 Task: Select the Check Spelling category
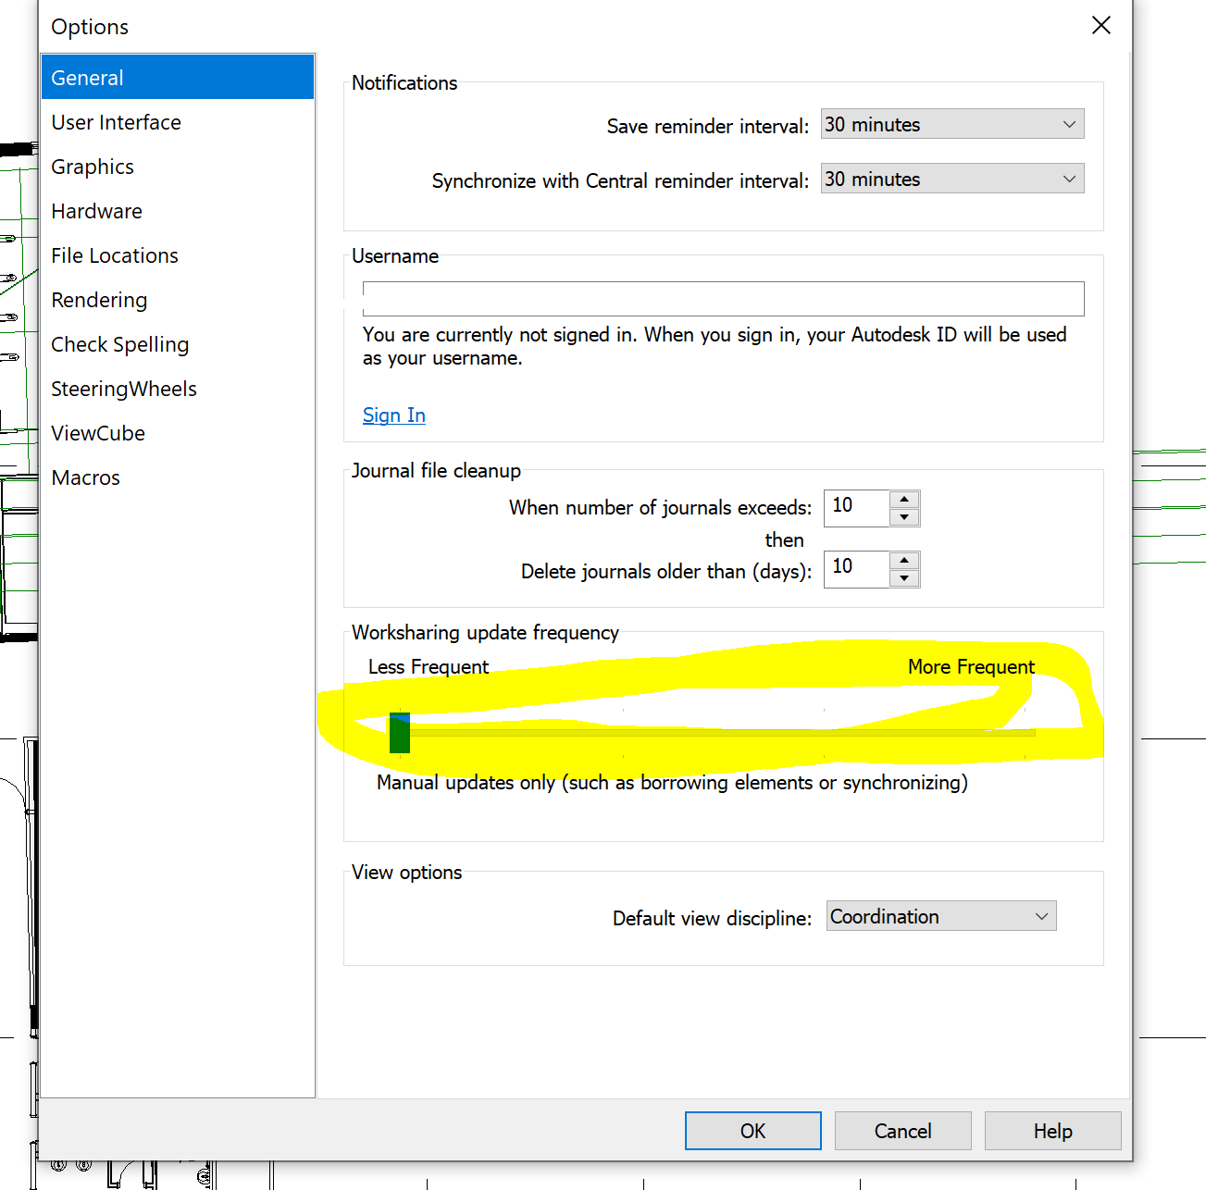coord(119,344)
